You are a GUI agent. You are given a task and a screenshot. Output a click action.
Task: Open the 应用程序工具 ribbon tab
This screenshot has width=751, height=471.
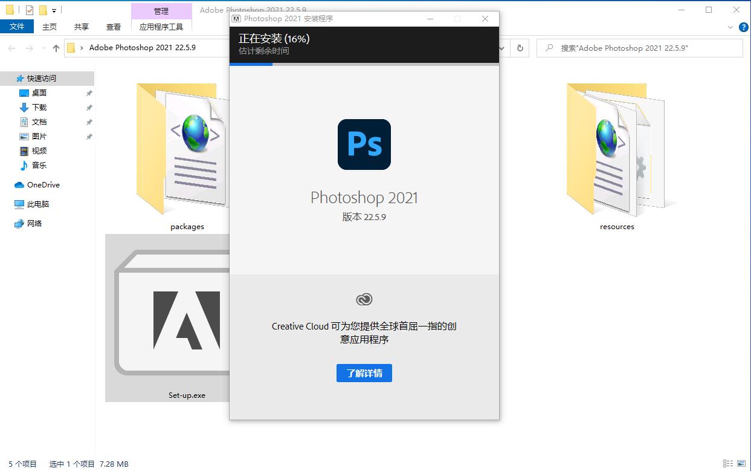[x=161, y=27]
